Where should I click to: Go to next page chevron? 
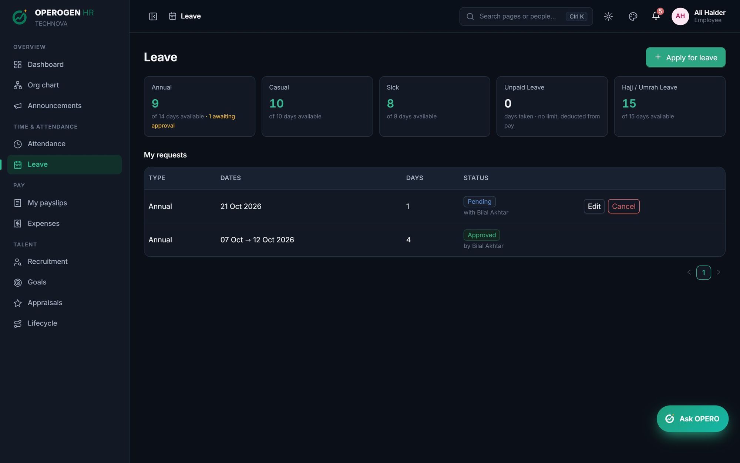pyautogui.click(x=718, y=272)
